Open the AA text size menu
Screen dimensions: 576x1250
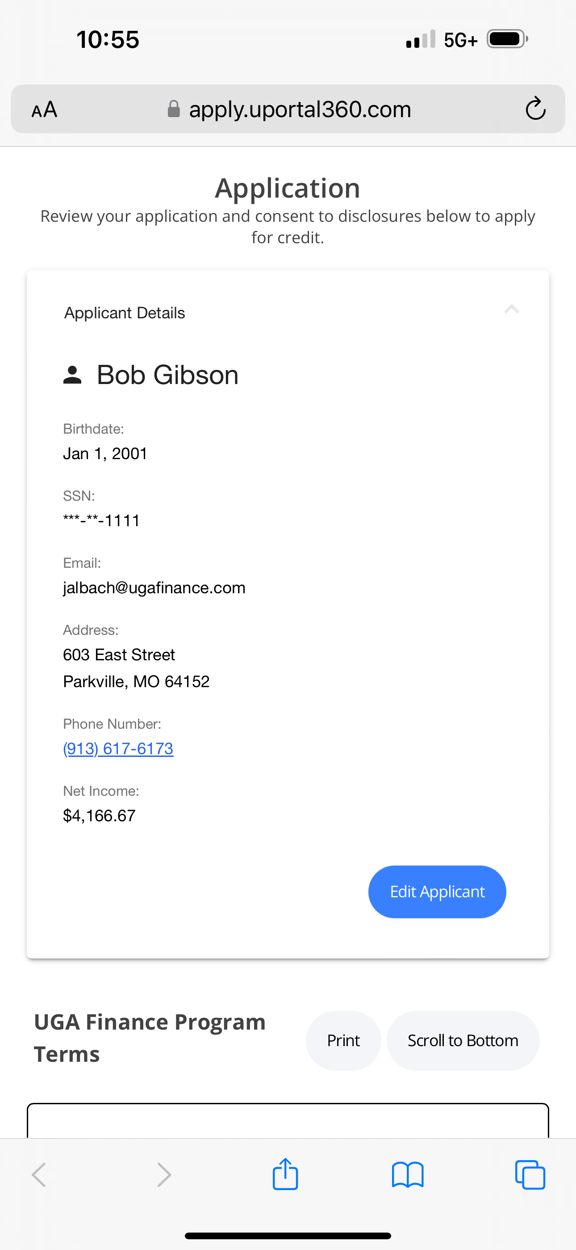44,110
